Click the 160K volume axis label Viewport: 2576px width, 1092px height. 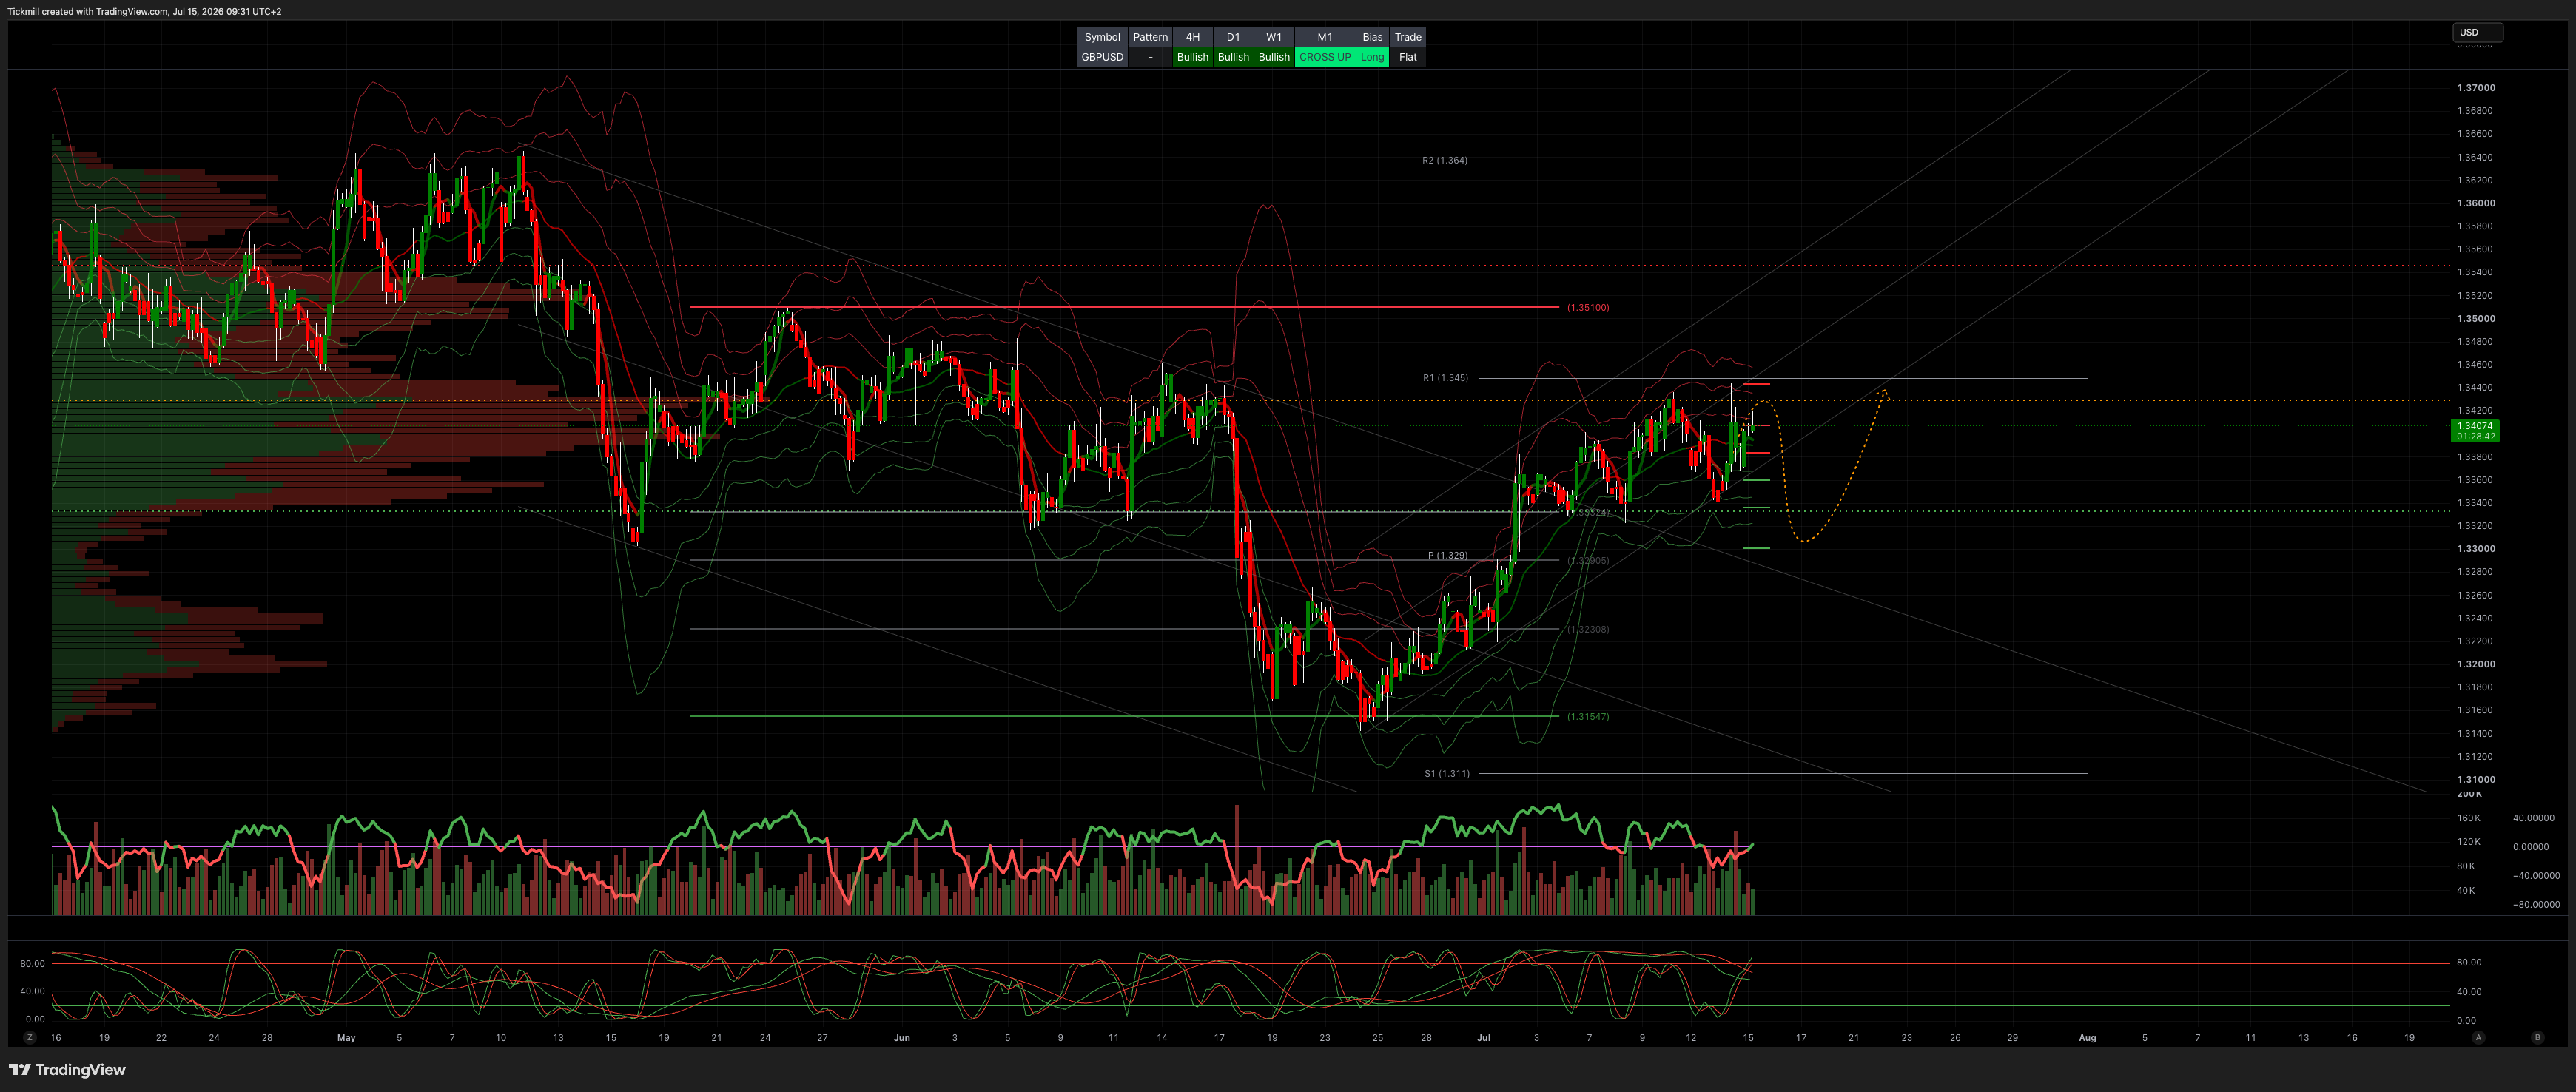[2469, 818]
